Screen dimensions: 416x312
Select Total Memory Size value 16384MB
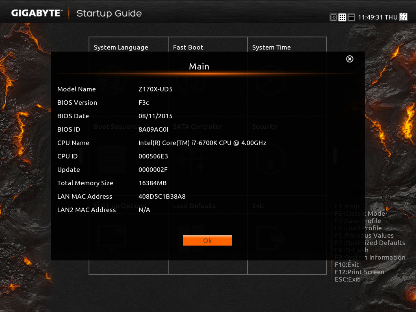(153, 183)
